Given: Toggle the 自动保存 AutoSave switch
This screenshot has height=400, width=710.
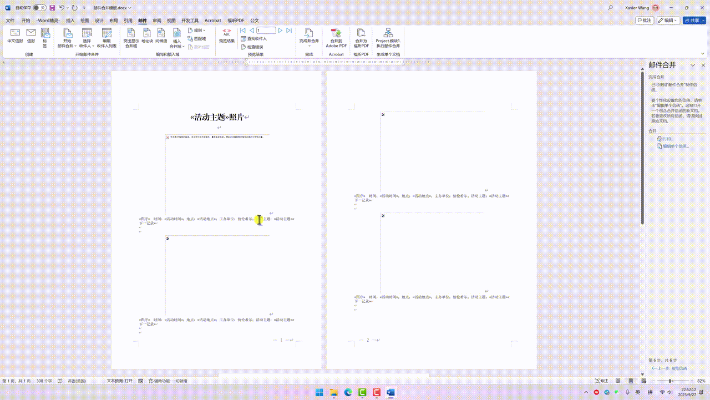Looking at the screenshot, I should point(40,8).
